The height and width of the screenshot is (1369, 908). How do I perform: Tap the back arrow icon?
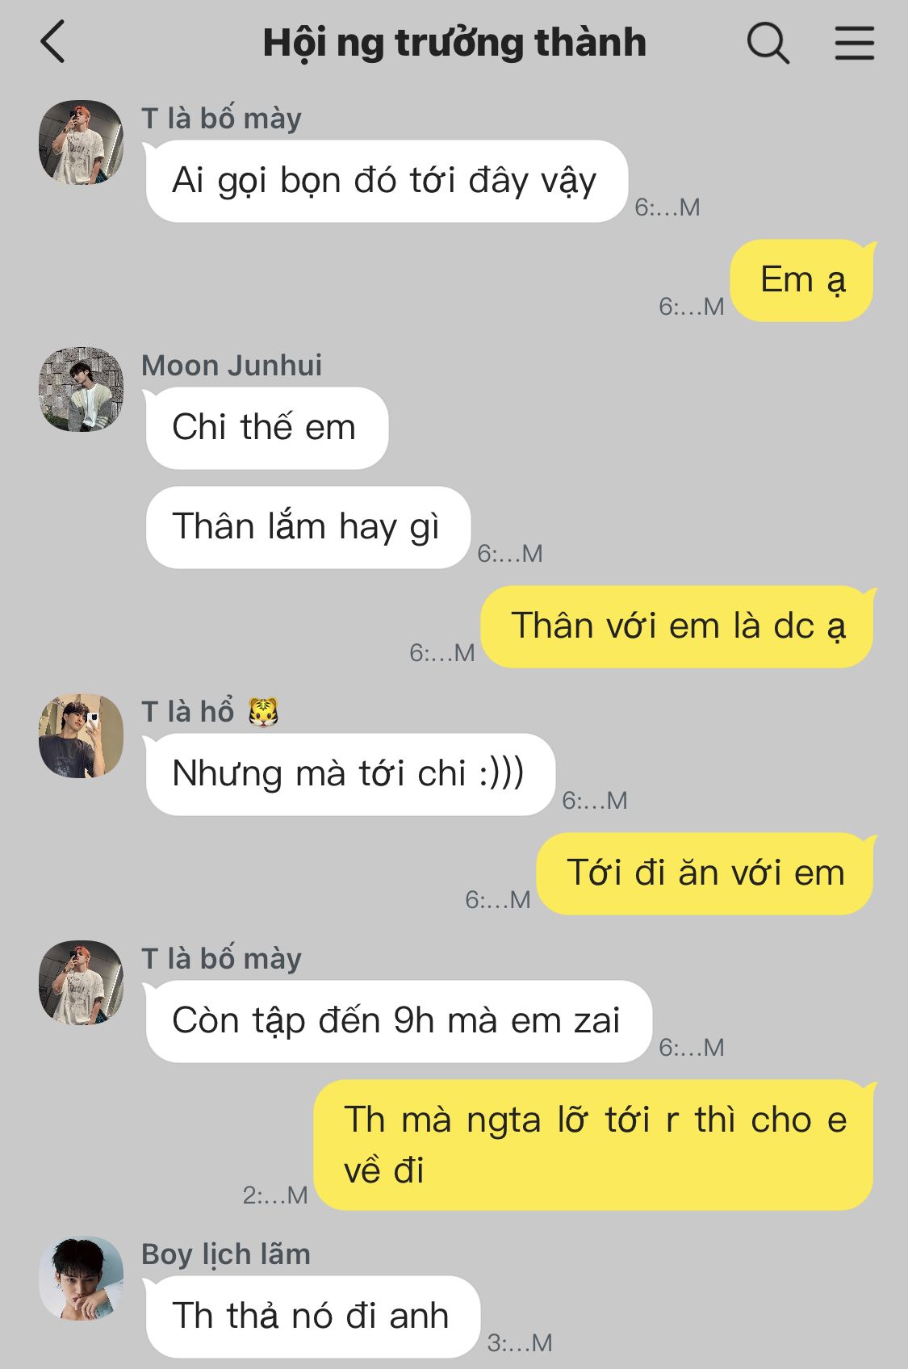pos(52,42)
